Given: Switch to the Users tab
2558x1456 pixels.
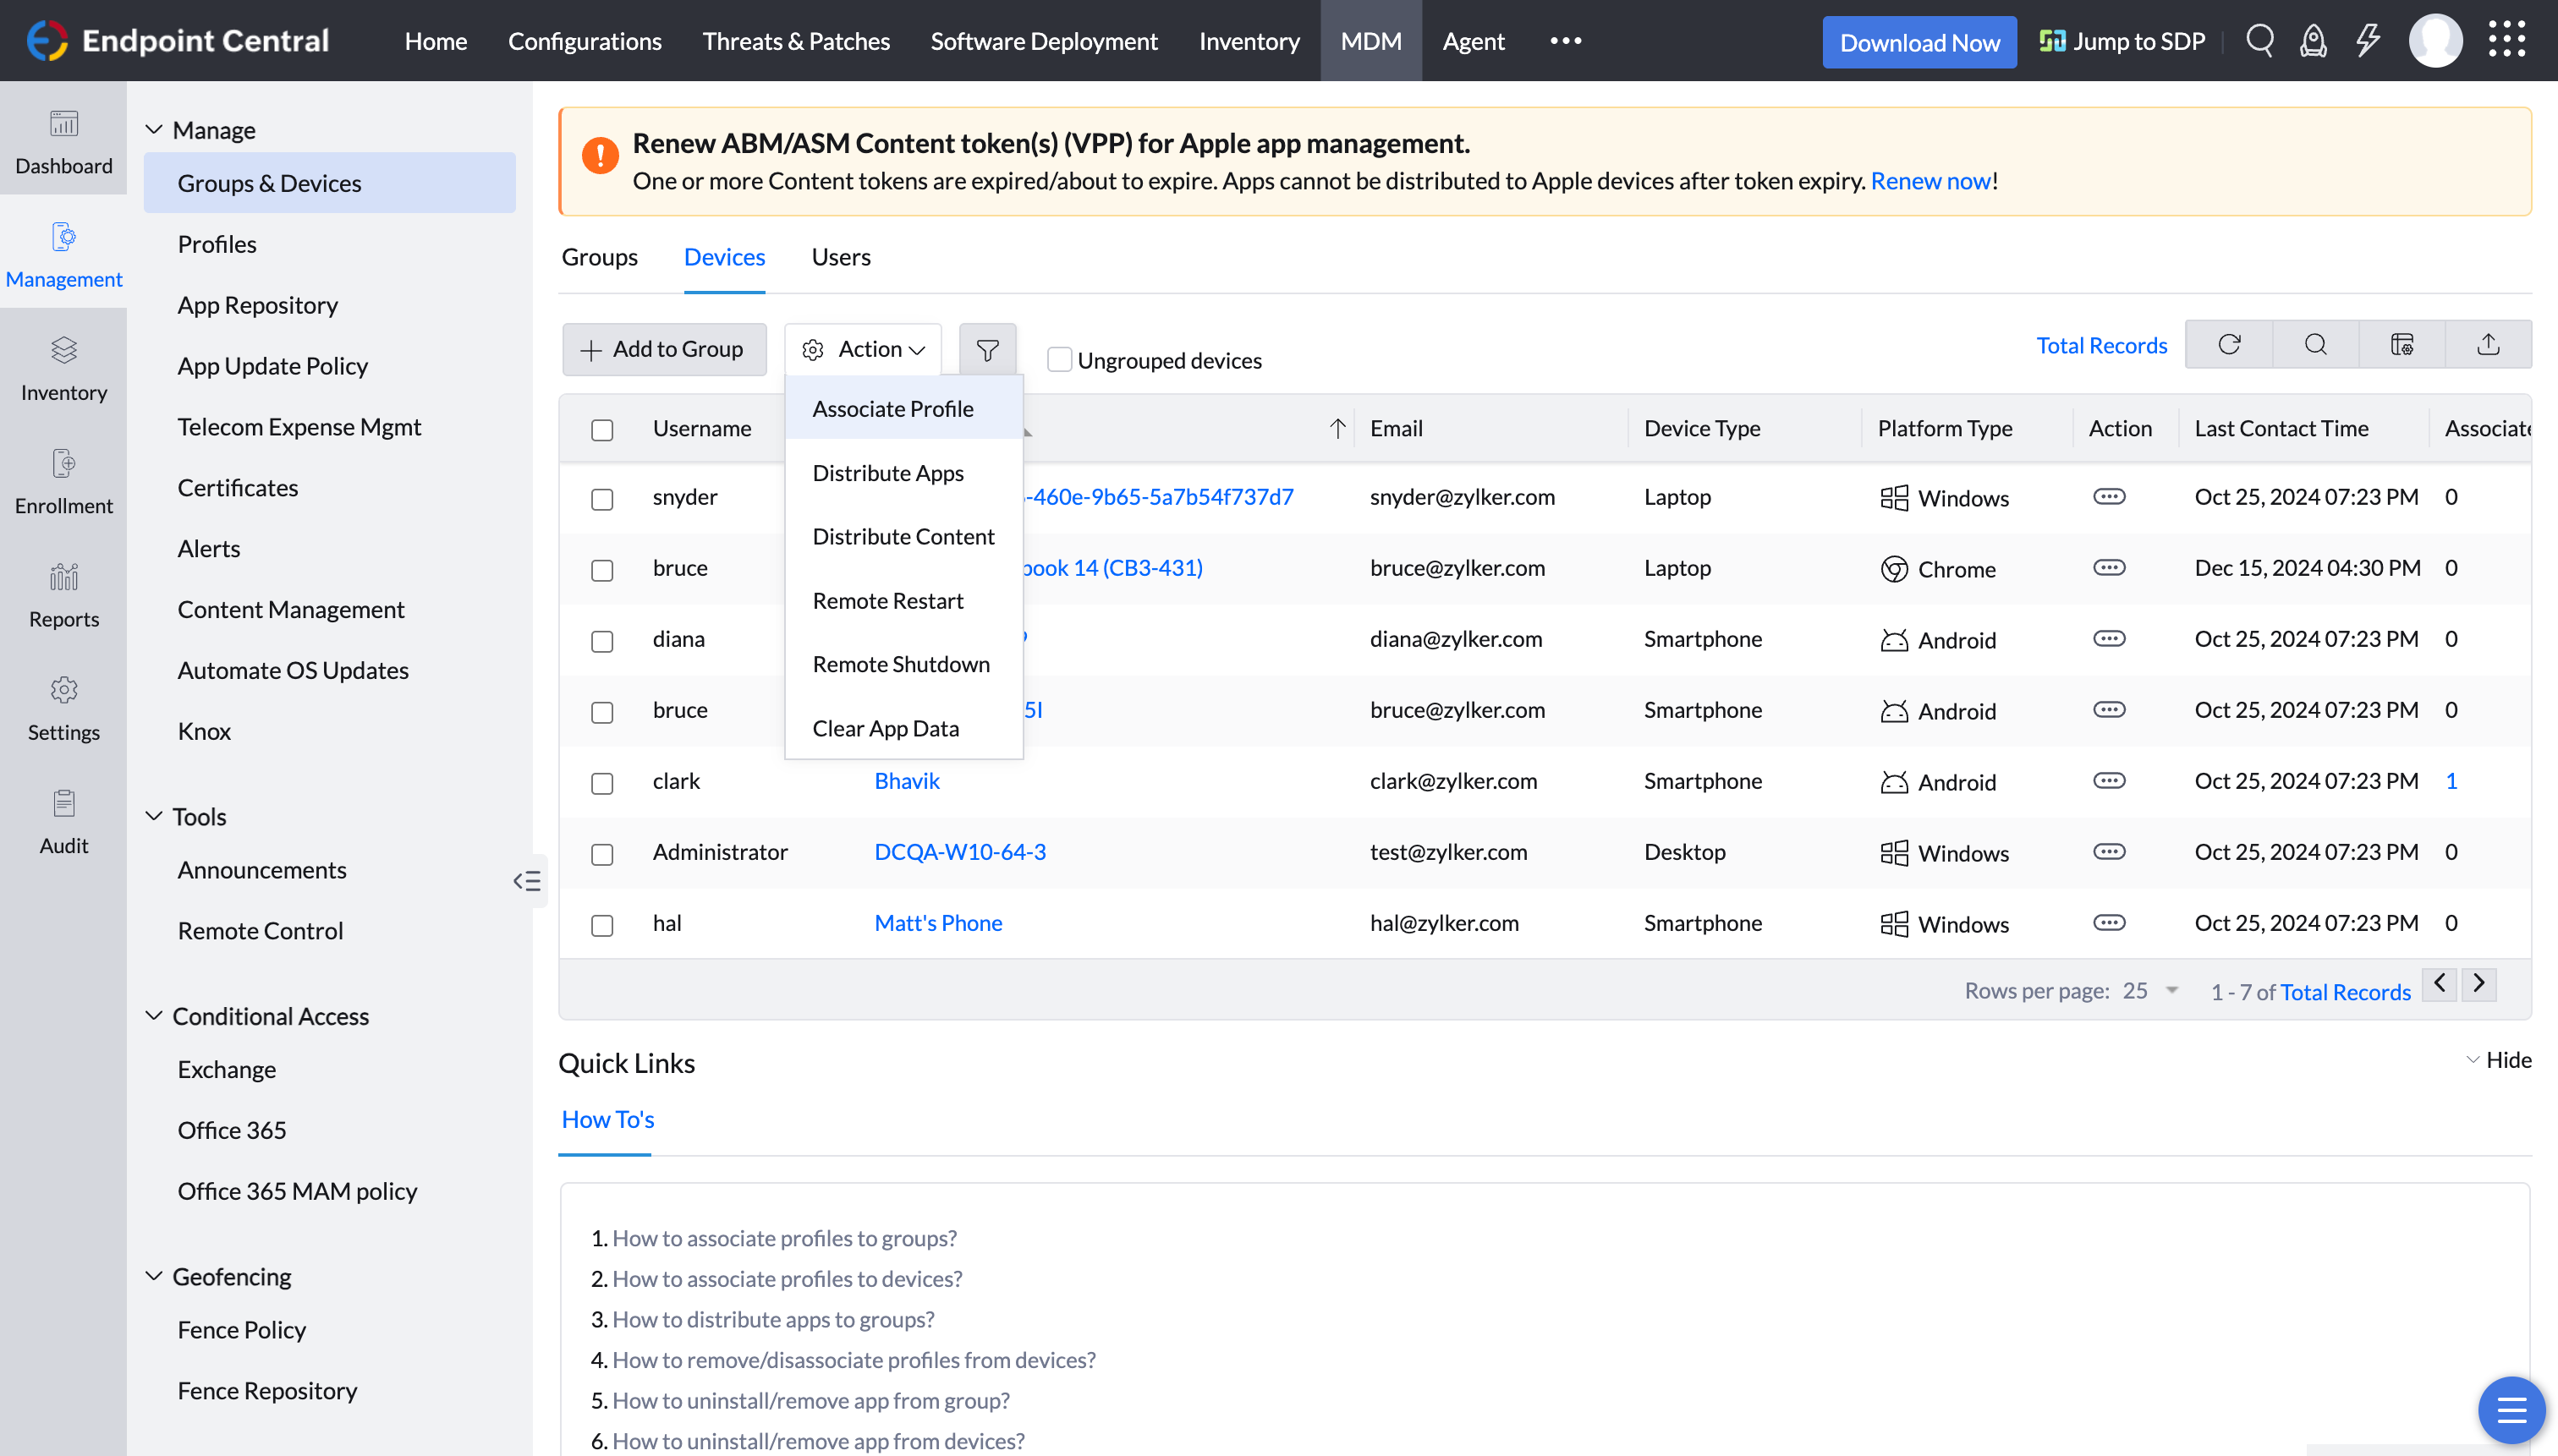Looking at the screenshot, I should [840, 257].
